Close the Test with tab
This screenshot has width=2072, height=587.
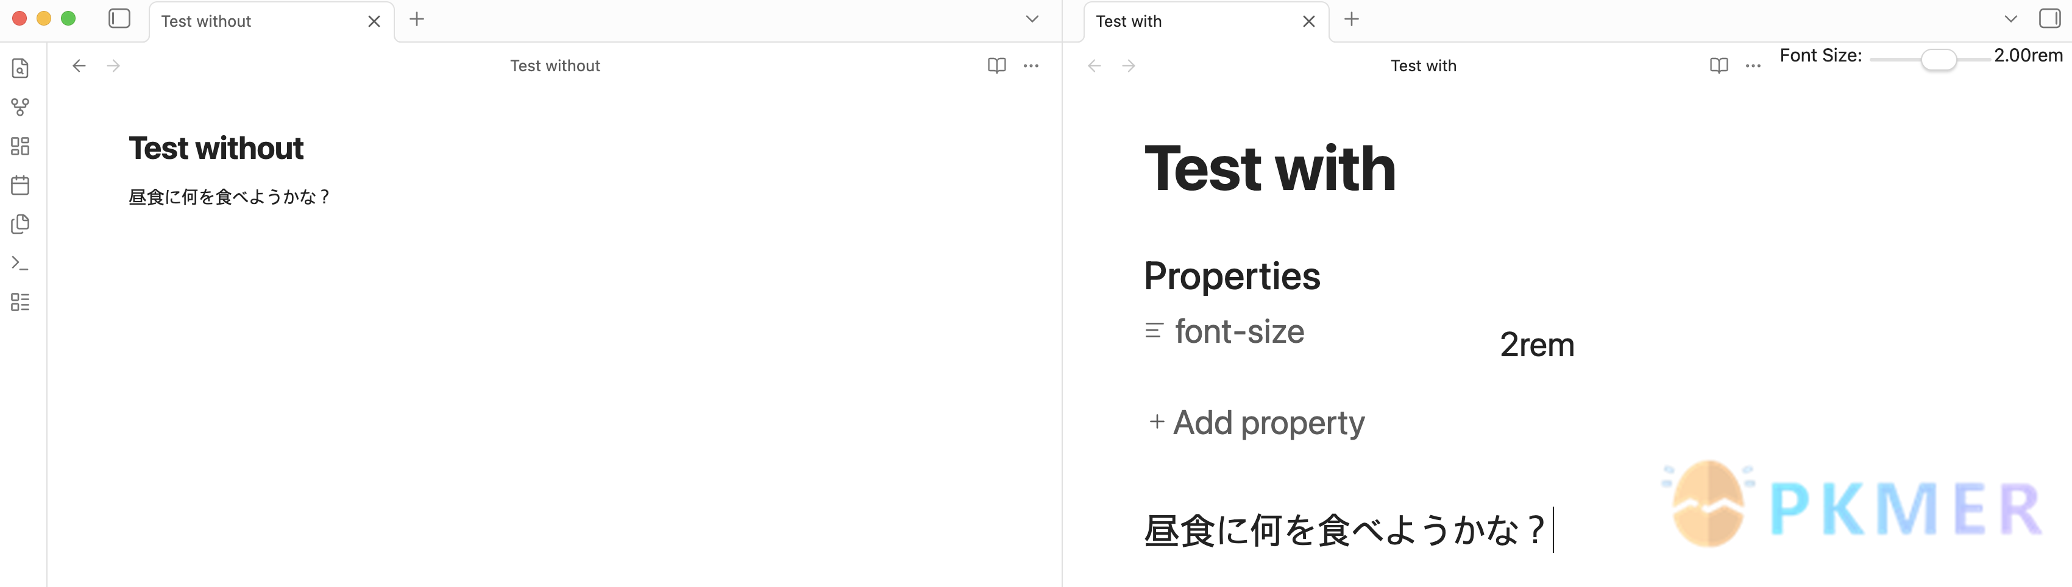click(1308, 22)
